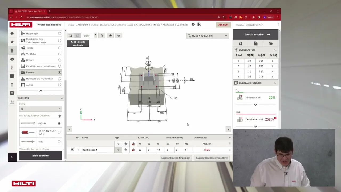Open the PROFIS header three-dot menu
This screenshot has width=341, height=192.
click(x=278, y=25)
